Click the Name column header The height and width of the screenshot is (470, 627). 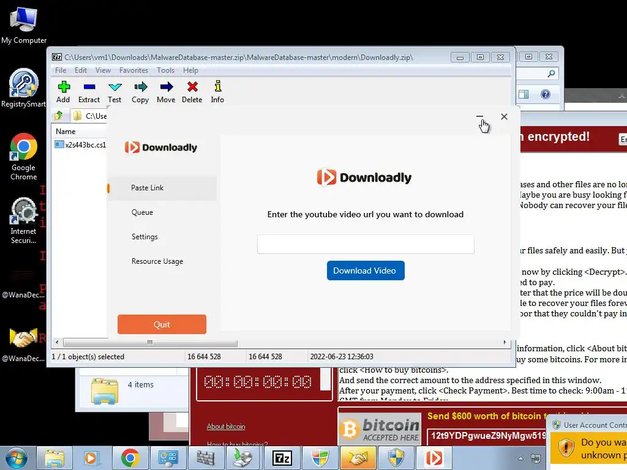[66, 132]
